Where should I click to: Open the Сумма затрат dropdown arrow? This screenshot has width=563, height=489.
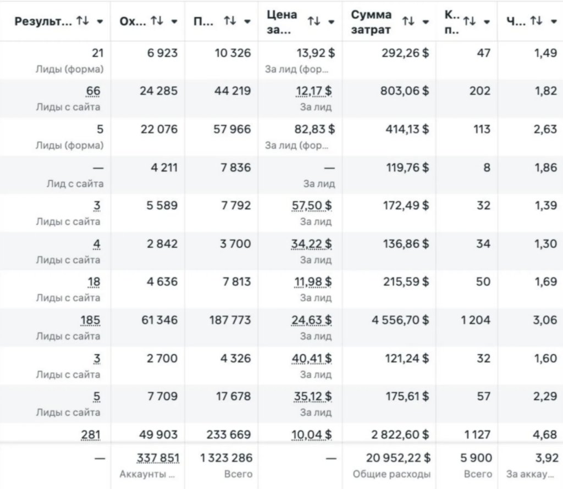(x=426, y=22)
